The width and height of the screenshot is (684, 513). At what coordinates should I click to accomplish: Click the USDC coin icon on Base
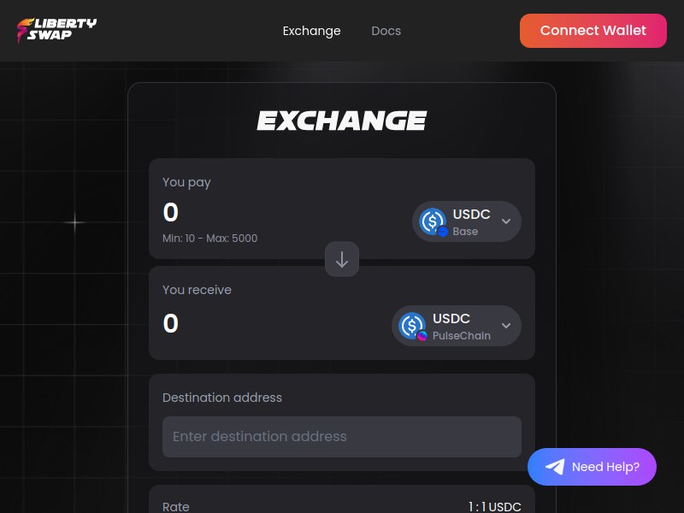[433, 221]
